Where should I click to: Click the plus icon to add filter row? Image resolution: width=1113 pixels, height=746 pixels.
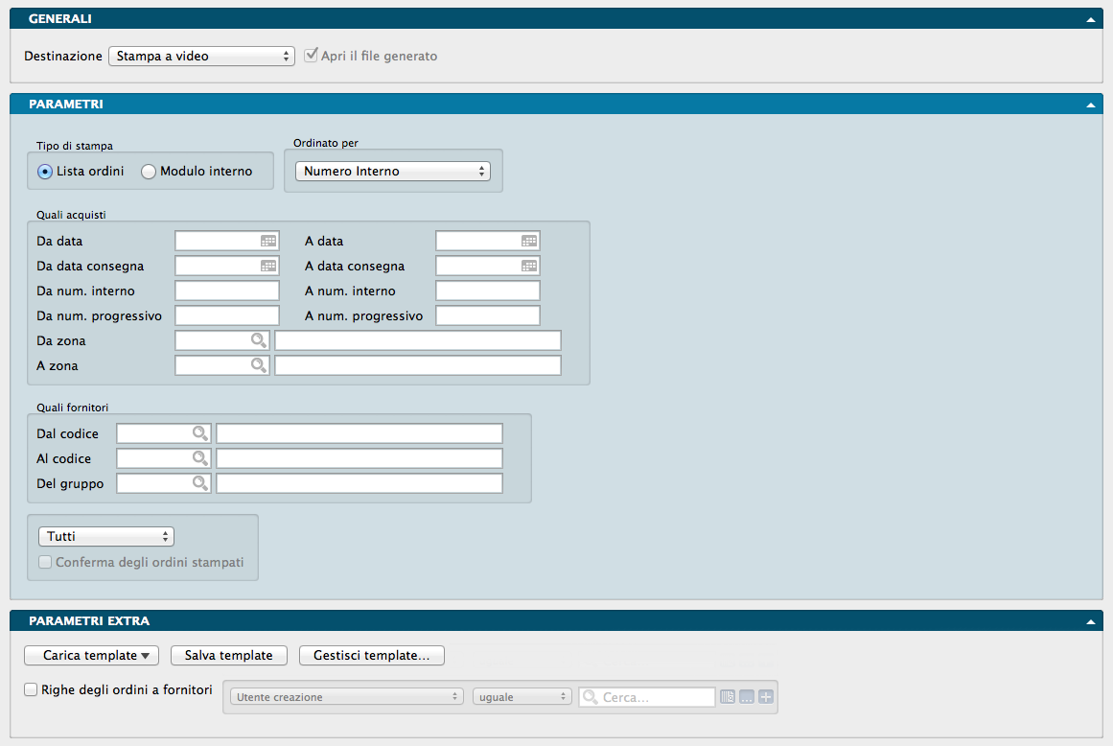coord(765,697)
